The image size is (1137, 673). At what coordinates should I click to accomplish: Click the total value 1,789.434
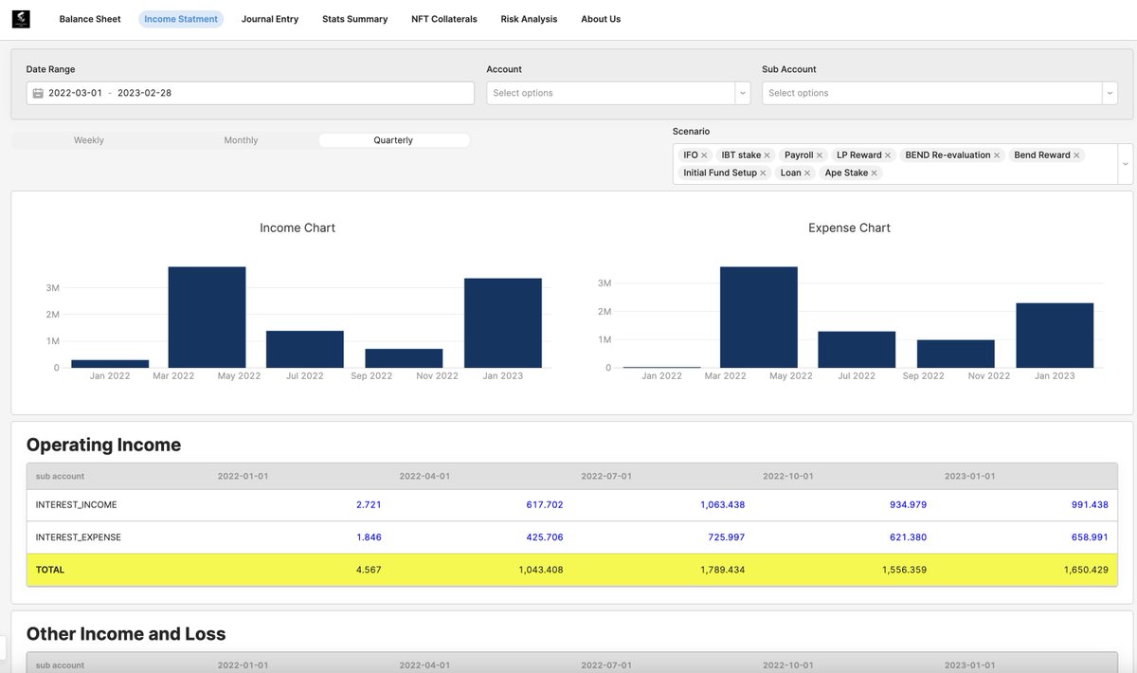(723, 571)
